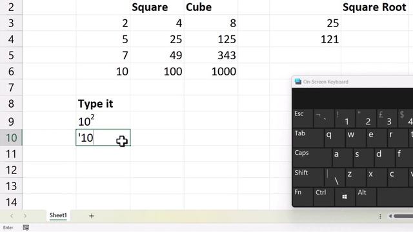
Task: Select the cell showing 10 squared
Action: tap(103, 121)
